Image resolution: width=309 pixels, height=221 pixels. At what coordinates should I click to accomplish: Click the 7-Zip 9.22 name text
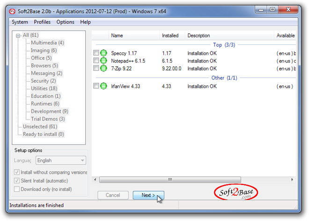[121, 69]
